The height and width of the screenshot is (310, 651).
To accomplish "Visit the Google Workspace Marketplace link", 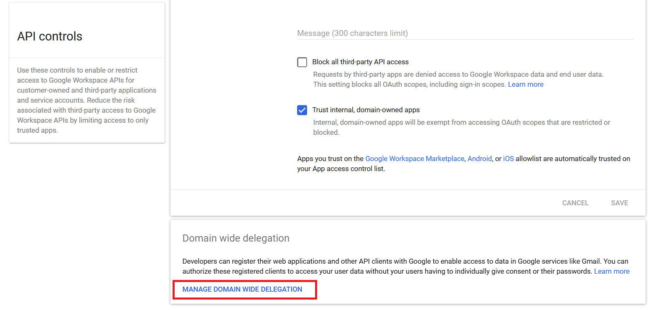I will coord(415,159).
